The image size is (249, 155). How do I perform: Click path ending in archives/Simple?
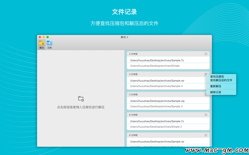coord(155,66)
